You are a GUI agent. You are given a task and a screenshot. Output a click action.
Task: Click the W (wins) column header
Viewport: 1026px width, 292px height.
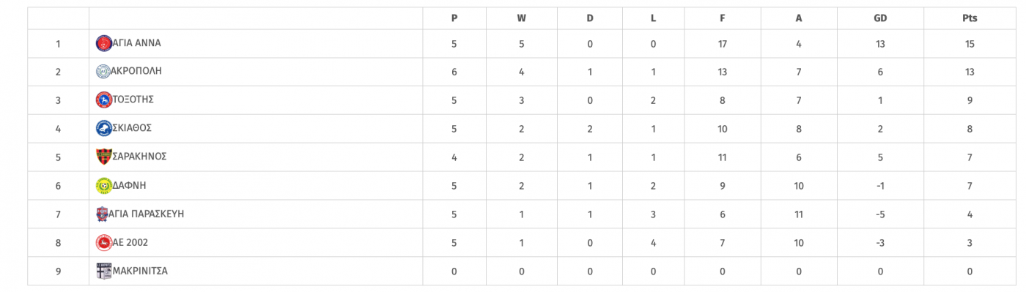coord(521,19)
